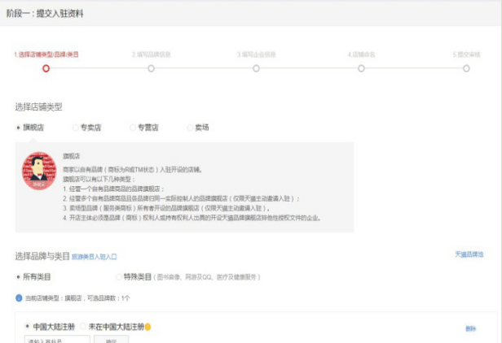Click the step 5 提交审核 circle
The width and height of the screenshot is (502, 343).
(466, 68)
